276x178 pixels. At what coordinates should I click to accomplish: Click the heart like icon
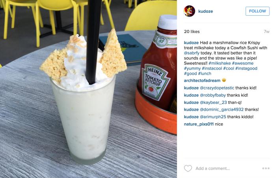pos(188,168)
